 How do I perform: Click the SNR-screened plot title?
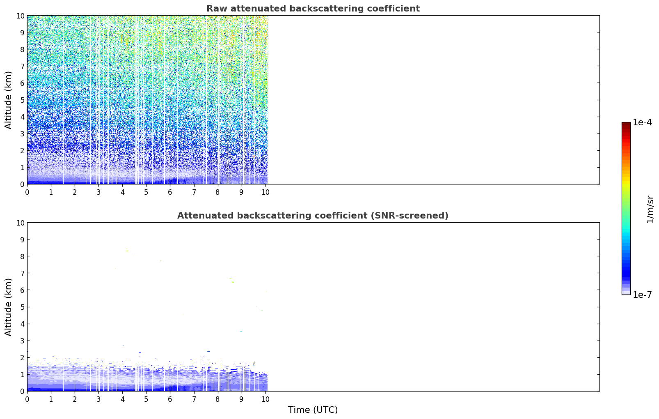click(313, 216)
